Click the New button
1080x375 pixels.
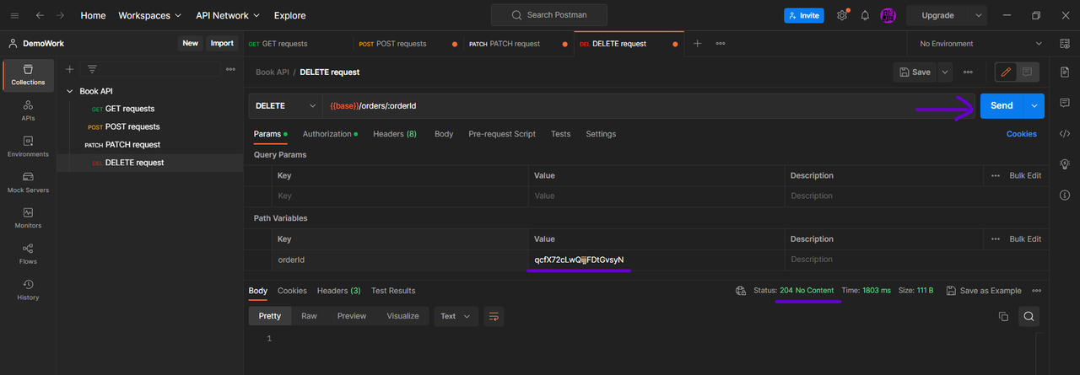click(x=191, y=43)
